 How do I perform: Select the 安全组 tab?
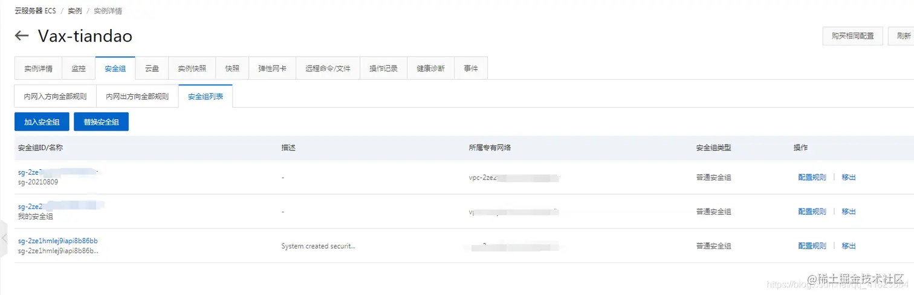coord(115,68)
